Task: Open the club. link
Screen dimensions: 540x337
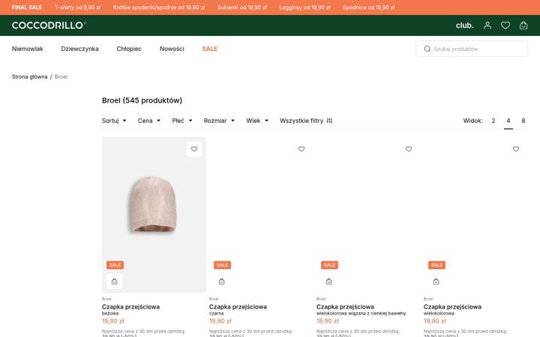Action: [x=464, y=25]
